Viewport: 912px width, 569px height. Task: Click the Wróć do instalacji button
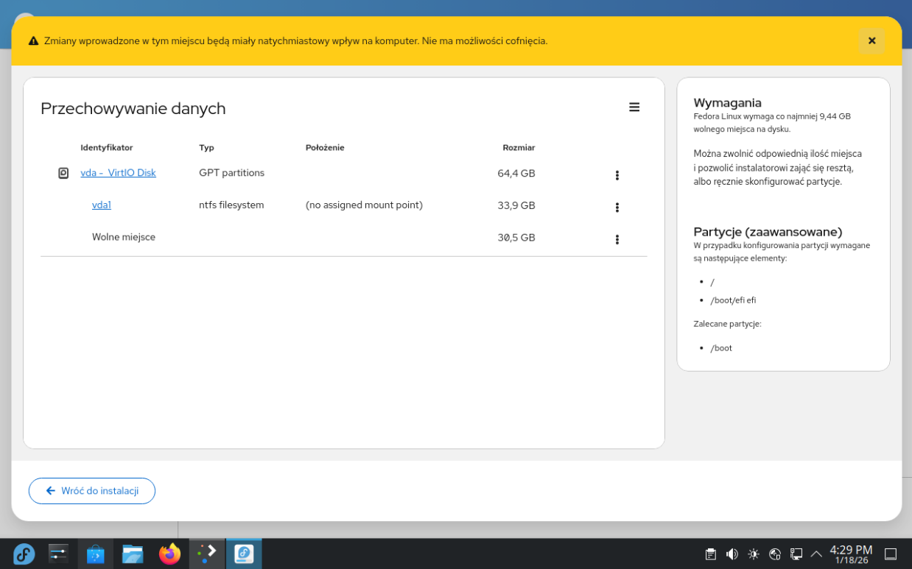coord(92,491)
